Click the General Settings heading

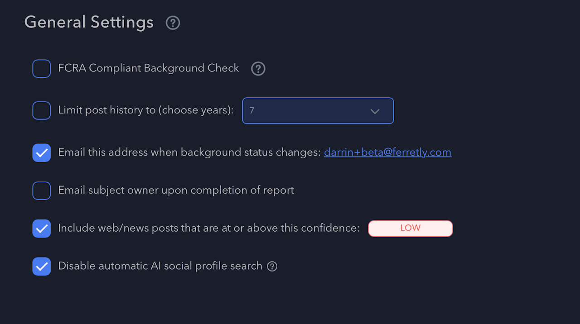[89, 22]
